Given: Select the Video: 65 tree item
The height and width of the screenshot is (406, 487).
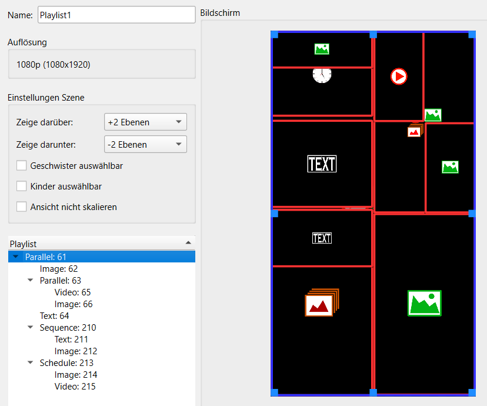Looking at the screenshot, I should point(72,292).
